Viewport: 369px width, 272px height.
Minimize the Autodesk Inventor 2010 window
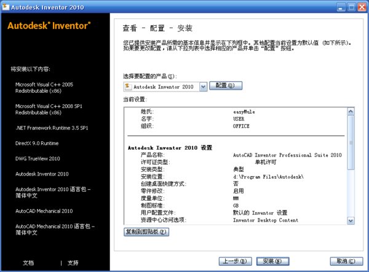tap(340, 7)
